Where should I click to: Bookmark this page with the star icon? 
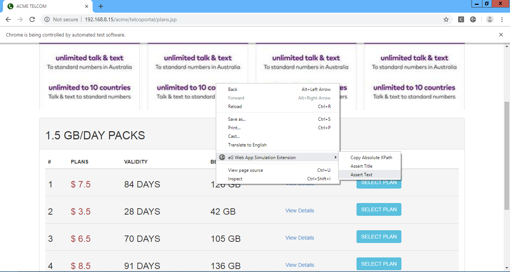(446, 19)
